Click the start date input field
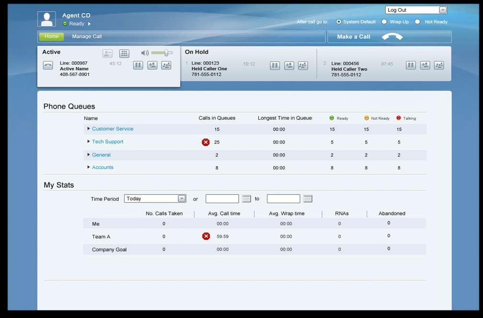This screenshot has height=318, width=483. 222,199
